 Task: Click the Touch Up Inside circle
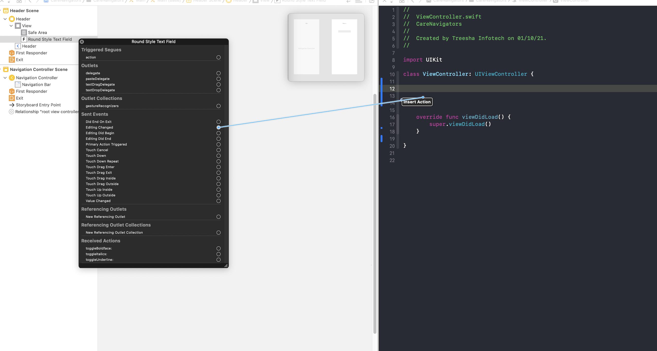tap(218, 190)
